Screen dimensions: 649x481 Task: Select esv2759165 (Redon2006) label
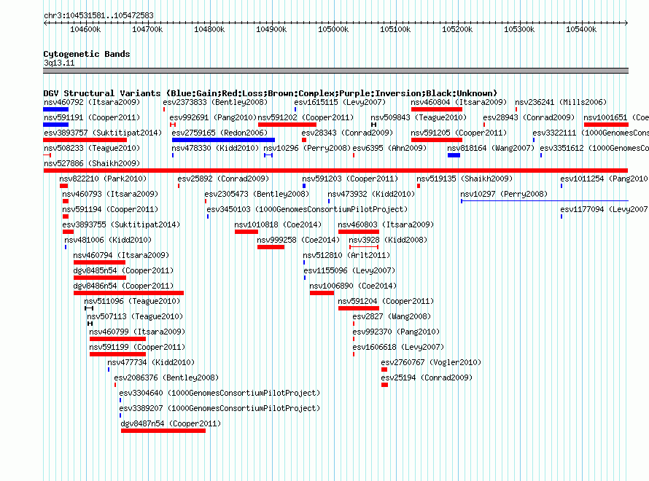click(x=219, y=133)
